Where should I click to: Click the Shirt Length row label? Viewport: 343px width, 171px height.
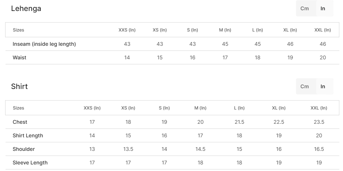28,136
